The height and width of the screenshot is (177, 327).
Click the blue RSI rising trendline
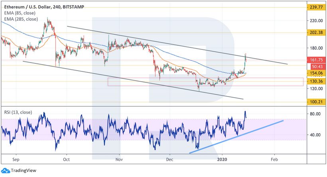[239, 135]
